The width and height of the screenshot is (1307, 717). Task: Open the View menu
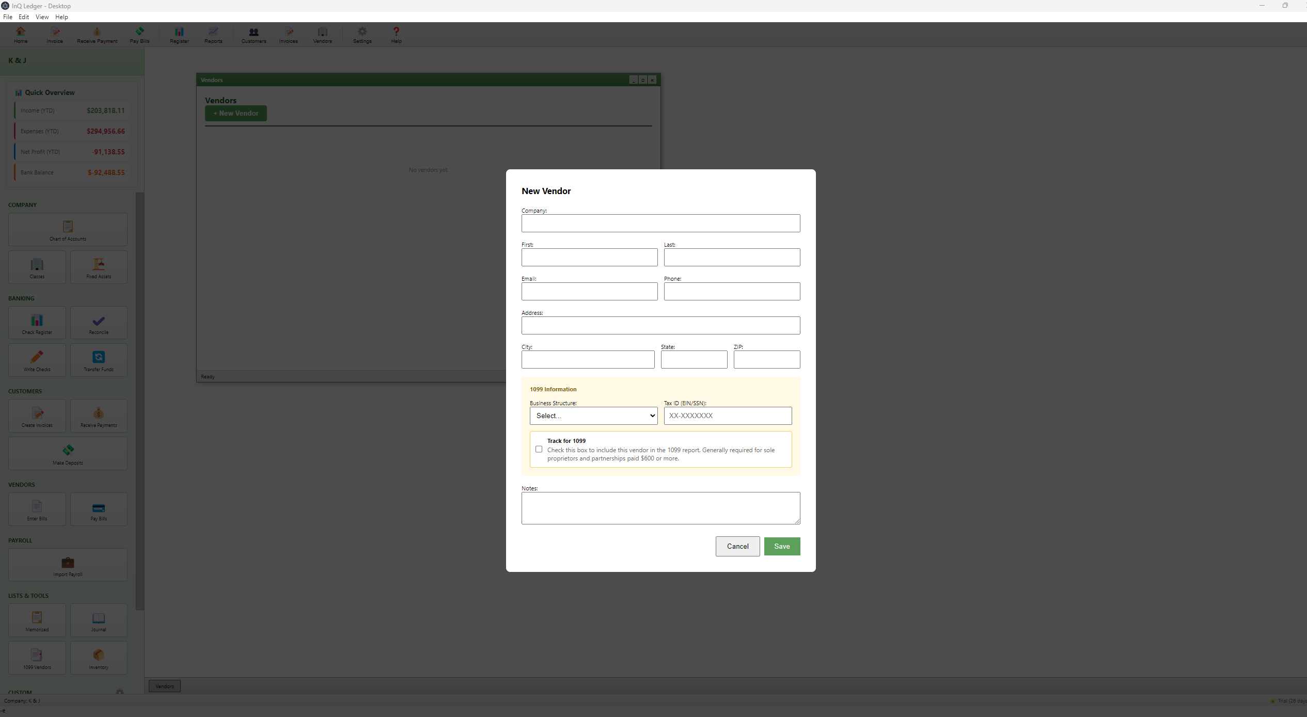[42, 17]
